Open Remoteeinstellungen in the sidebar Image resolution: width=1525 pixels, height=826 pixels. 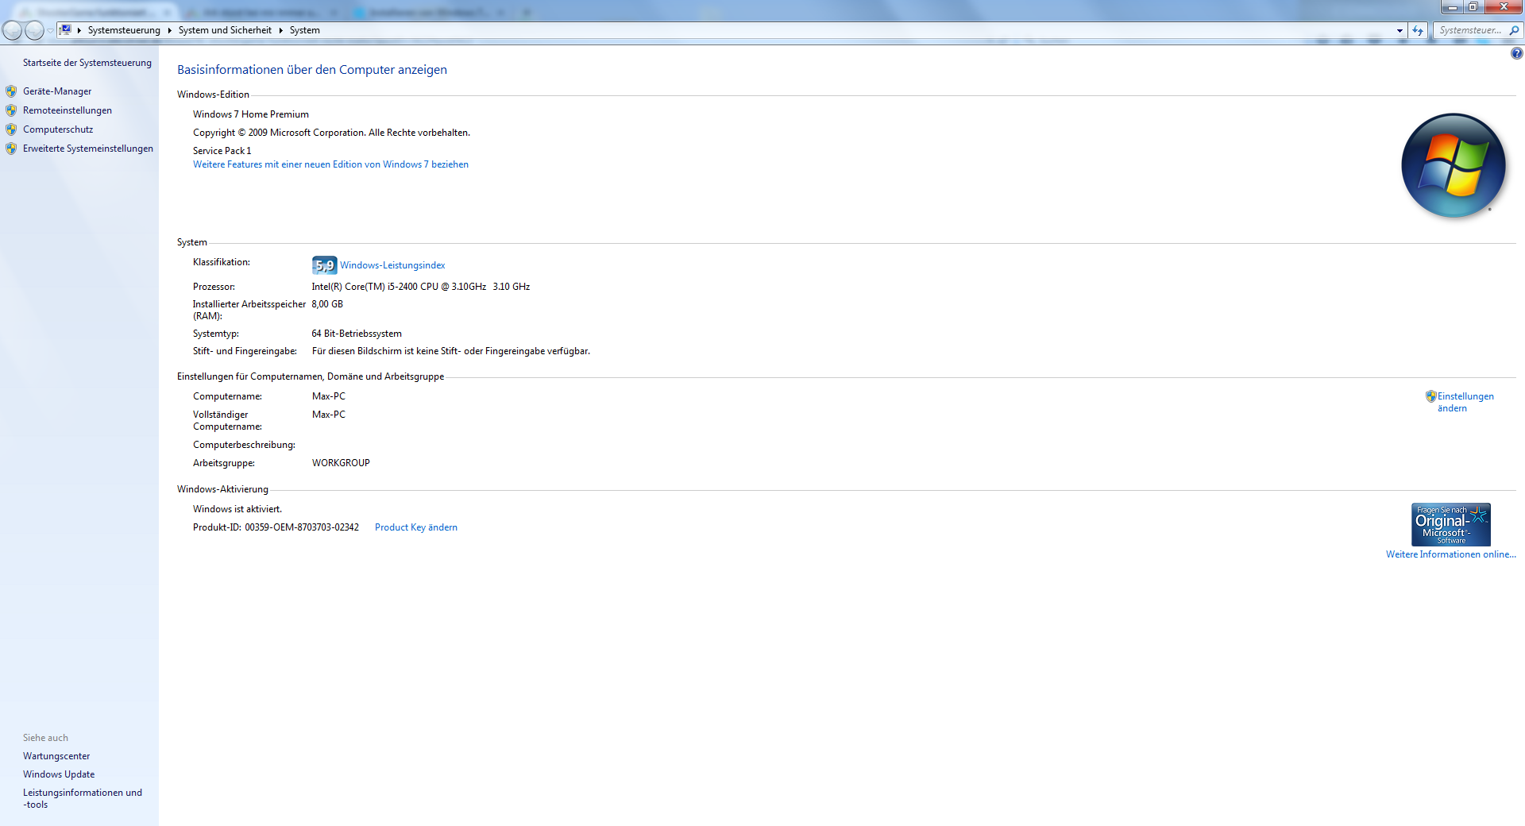pos(68,110)
